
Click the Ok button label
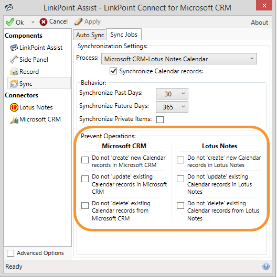click(19, 23)
